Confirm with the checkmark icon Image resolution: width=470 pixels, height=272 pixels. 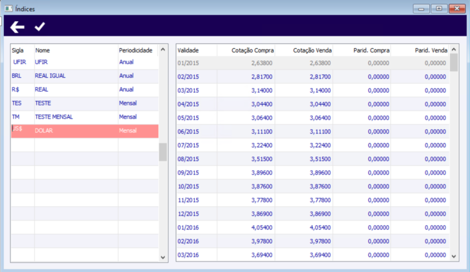click(39, 27)
